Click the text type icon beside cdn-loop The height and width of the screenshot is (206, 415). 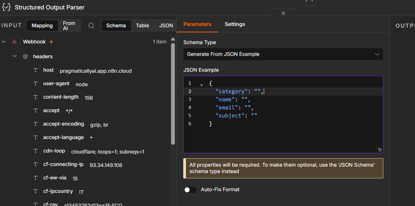[35, 151]
